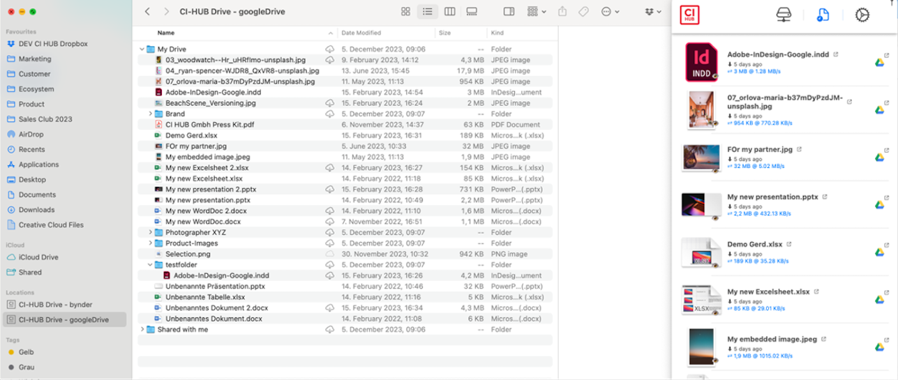Select CI-HUB Drive - googleDrive location

[65, 319]
